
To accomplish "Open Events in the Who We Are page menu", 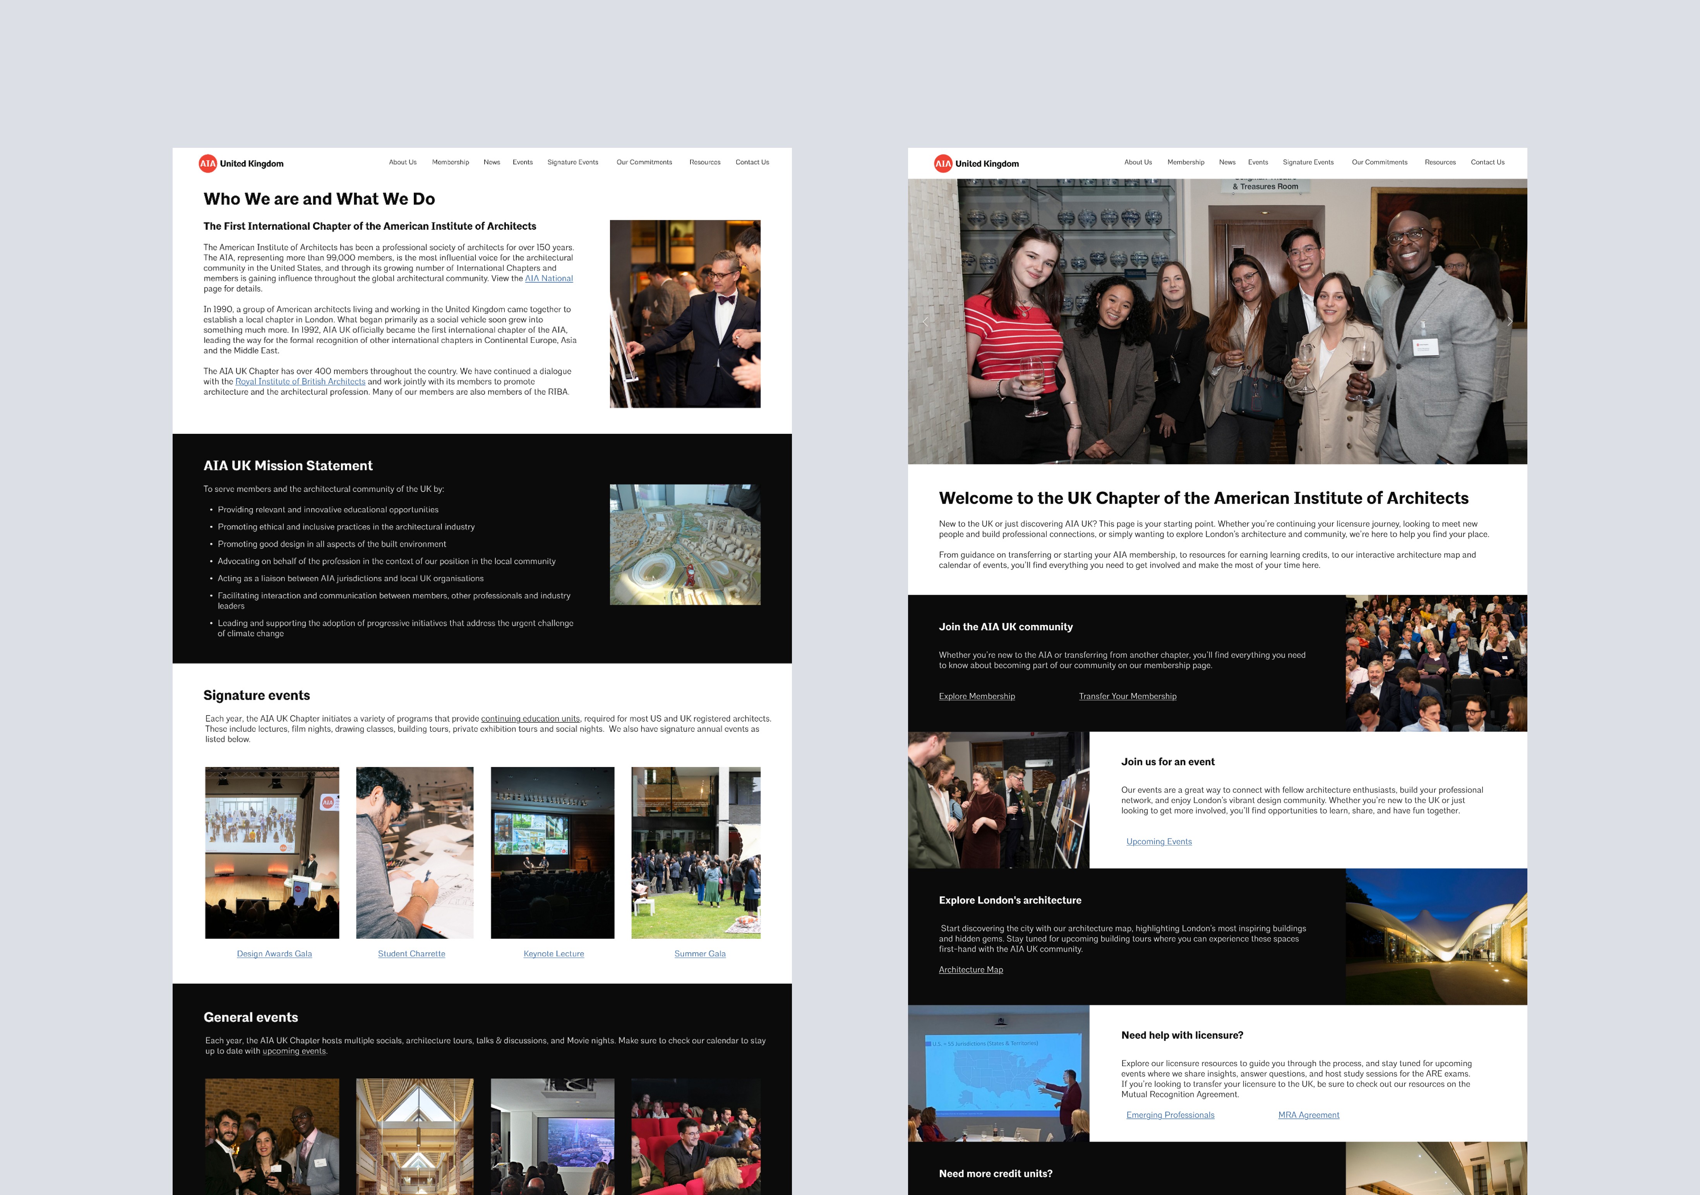I will (x=523, y=162).
